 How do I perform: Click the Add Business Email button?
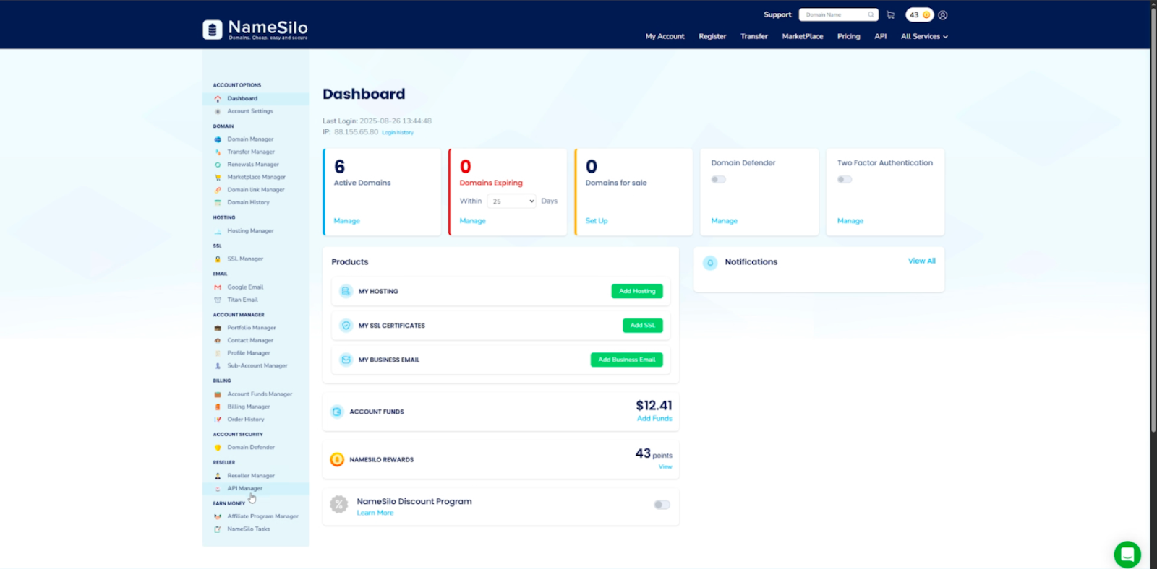coord(627,360)
